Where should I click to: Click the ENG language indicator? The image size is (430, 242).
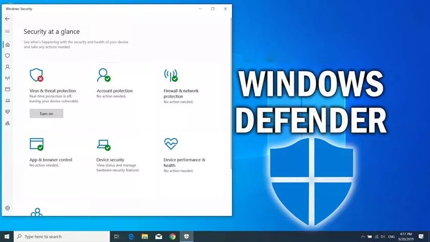[392, 236]
